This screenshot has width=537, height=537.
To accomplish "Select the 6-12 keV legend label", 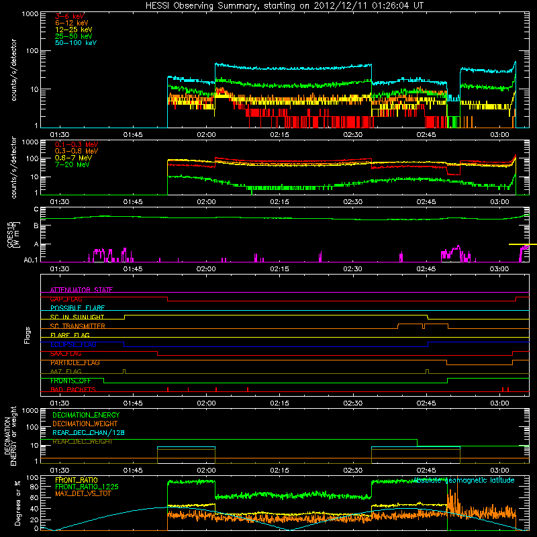I will [x=72, y=23].
